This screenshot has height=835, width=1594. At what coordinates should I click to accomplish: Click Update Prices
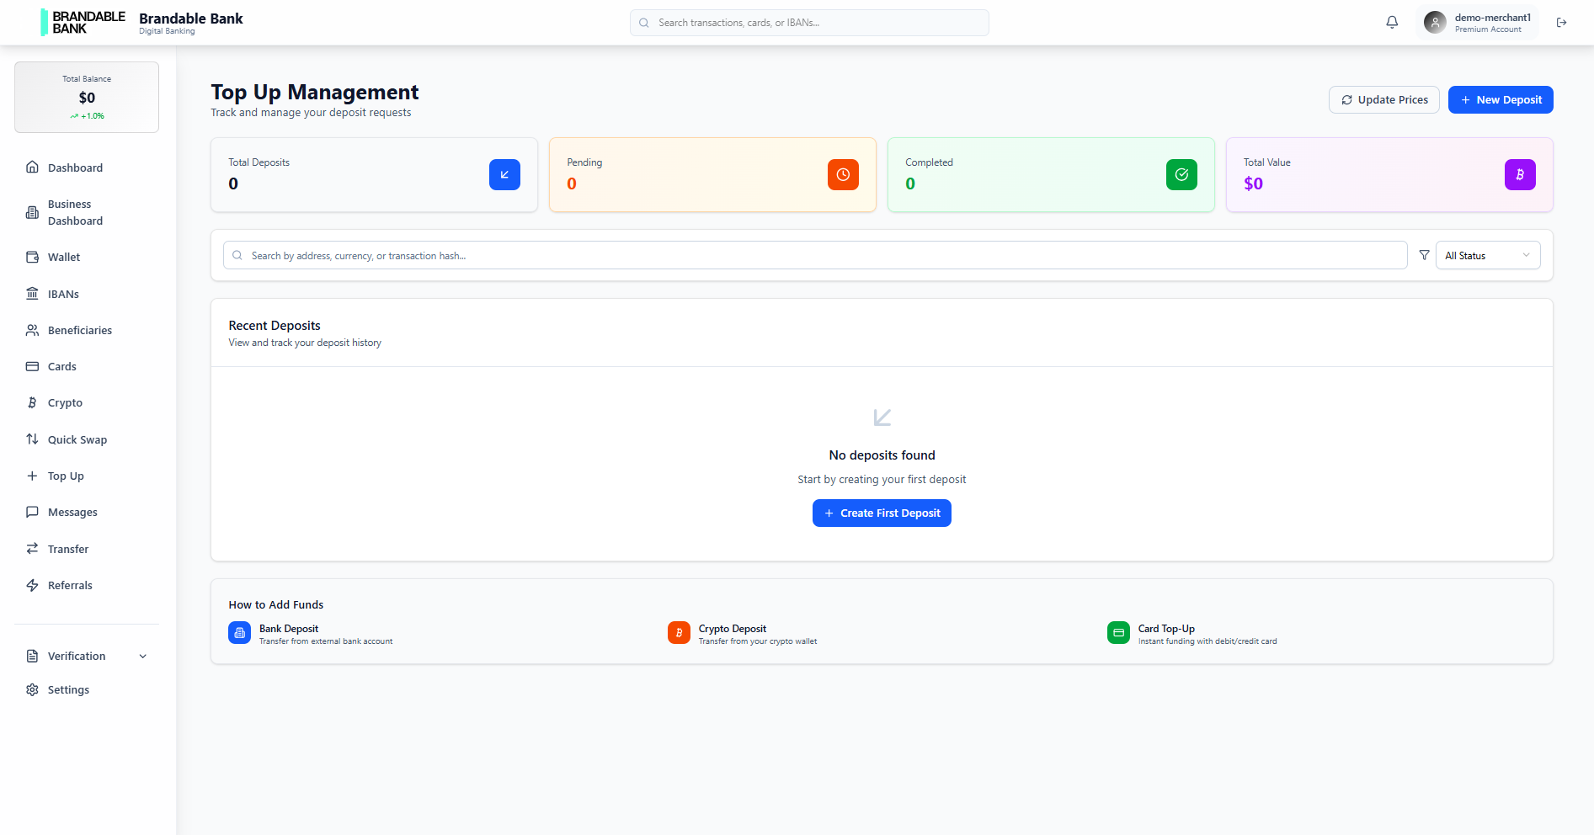coord(1383,99)
